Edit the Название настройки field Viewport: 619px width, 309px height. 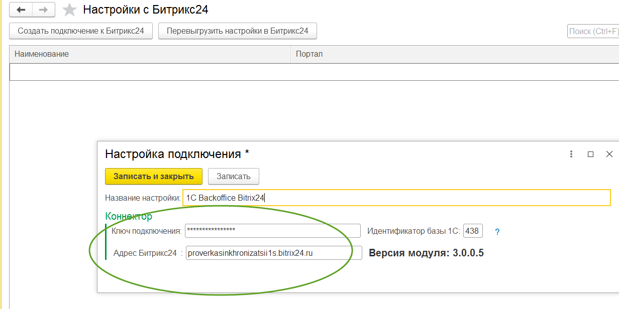(x=397, y=198)
